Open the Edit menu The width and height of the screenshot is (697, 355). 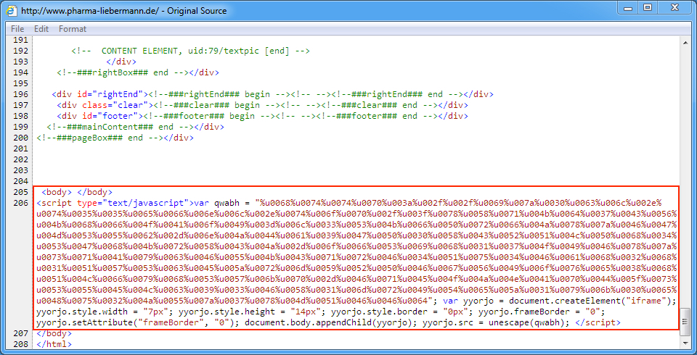point(41,29)
